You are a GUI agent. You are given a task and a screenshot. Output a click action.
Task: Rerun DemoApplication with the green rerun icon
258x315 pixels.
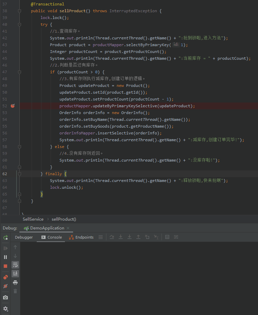click(5, 238)
